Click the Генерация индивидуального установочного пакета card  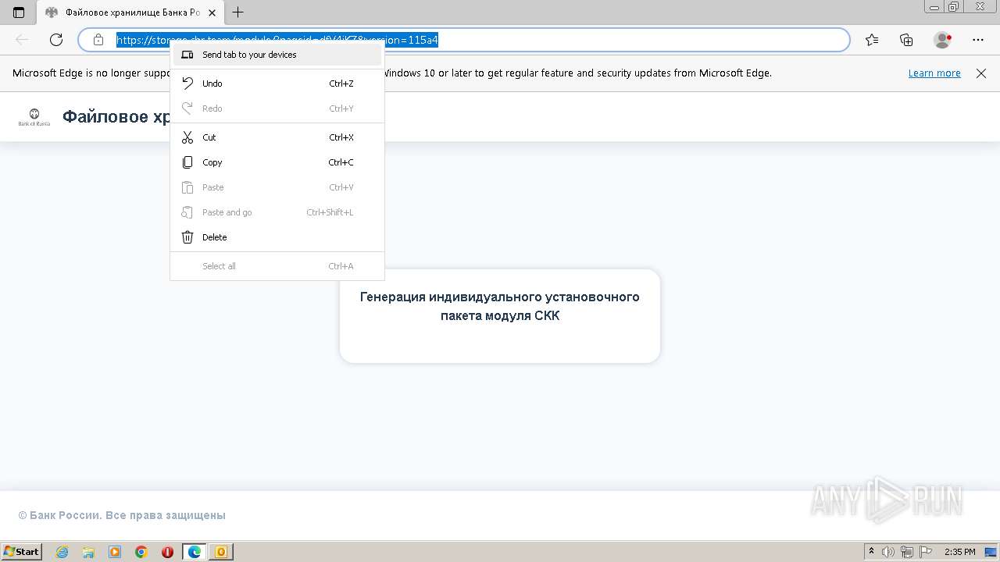click(500, 316)
